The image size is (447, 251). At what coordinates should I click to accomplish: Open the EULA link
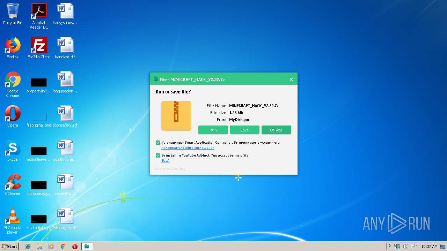pyautogui.click(x=165, y=161)
